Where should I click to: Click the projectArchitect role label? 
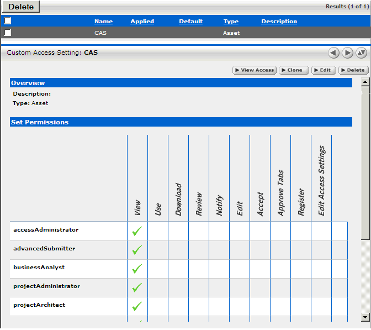39,305
